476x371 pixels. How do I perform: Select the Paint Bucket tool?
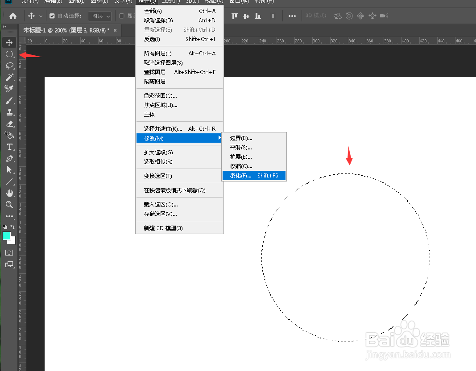click(x=9, y=135)
